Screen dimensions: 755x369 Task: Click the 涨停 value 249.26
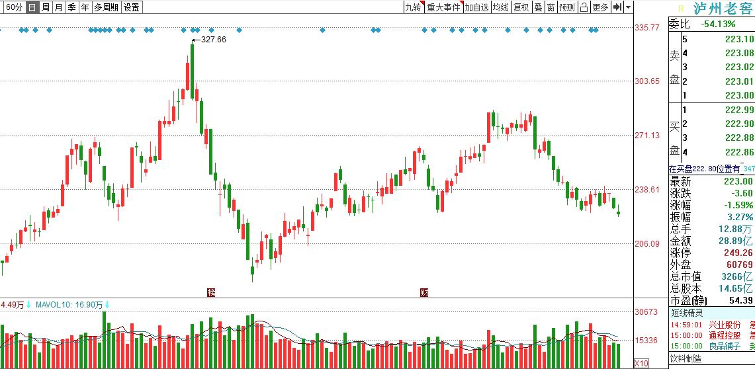point(740,253)
